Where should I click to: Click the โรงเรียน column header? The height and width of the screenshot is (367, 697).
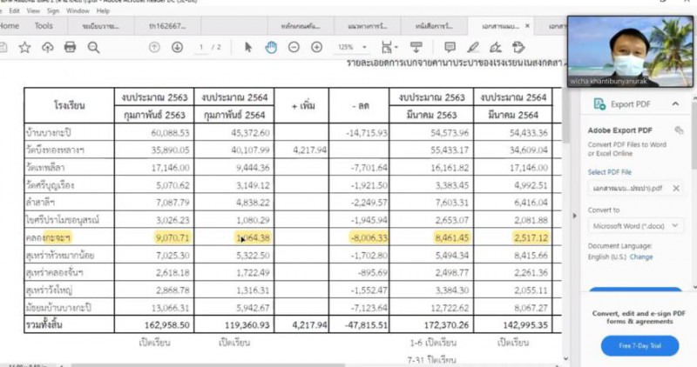[x=70, y=105]
